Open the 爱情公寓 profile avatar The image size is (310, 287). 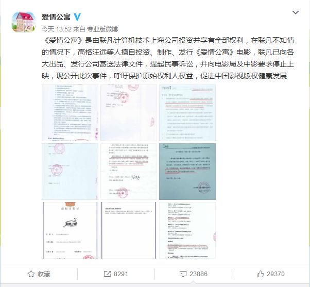point(24,22)
